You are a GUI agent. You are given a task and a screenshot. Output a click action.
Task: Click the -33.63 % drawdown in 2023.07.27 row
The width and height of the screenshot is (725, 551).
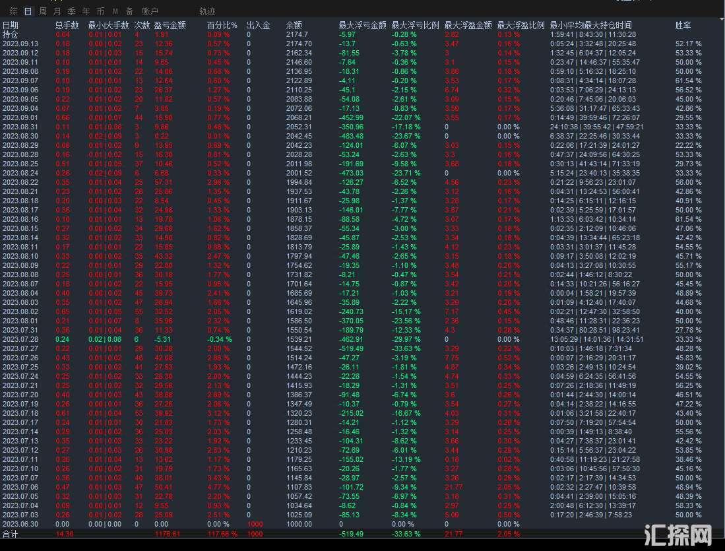click(x=406, y=348)
